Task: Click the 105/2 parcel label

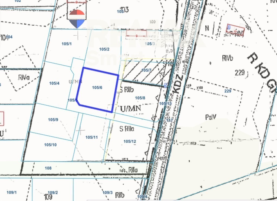Action: tap(104, 49)
